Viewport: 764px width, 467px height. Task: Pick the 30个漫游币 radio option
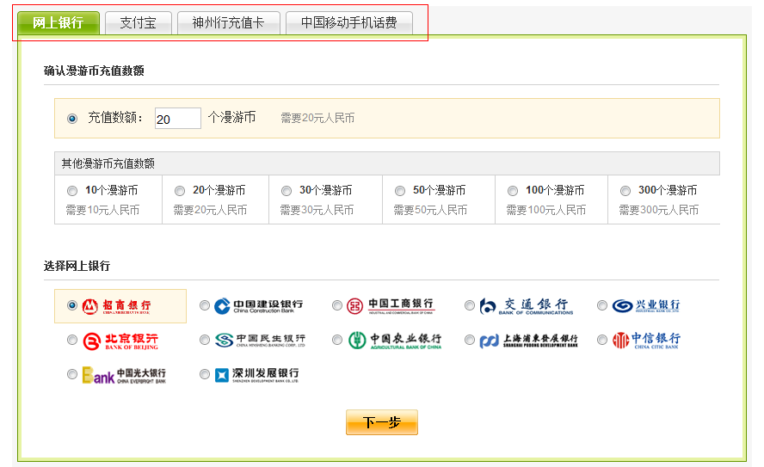pyautogui.click(x=286, y=190)
